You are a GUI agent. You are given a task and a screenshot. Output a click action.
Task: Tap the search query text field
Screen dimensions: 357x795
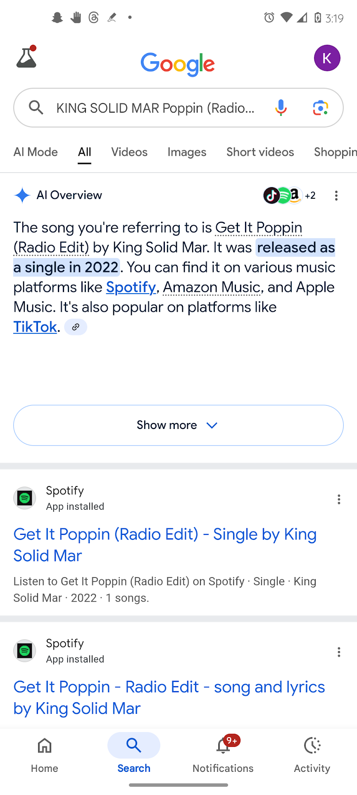coord(155,108)
